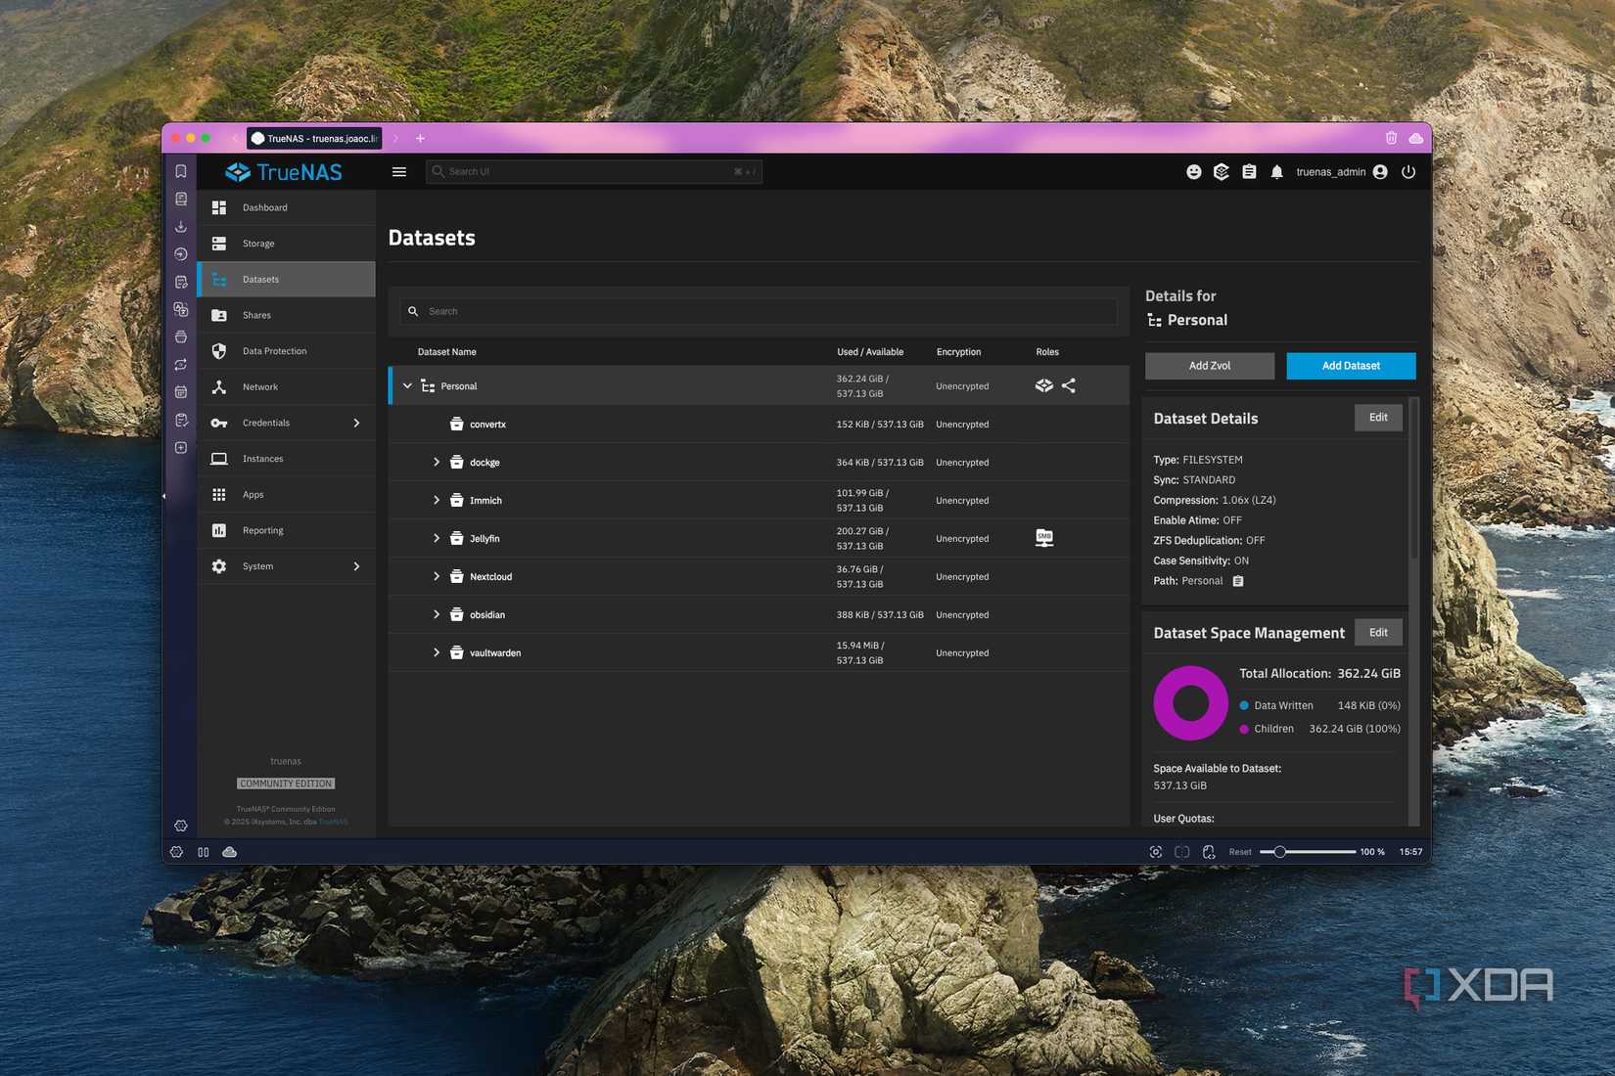
Task: Click the alerts bell icon
Action: (1276, 172)
